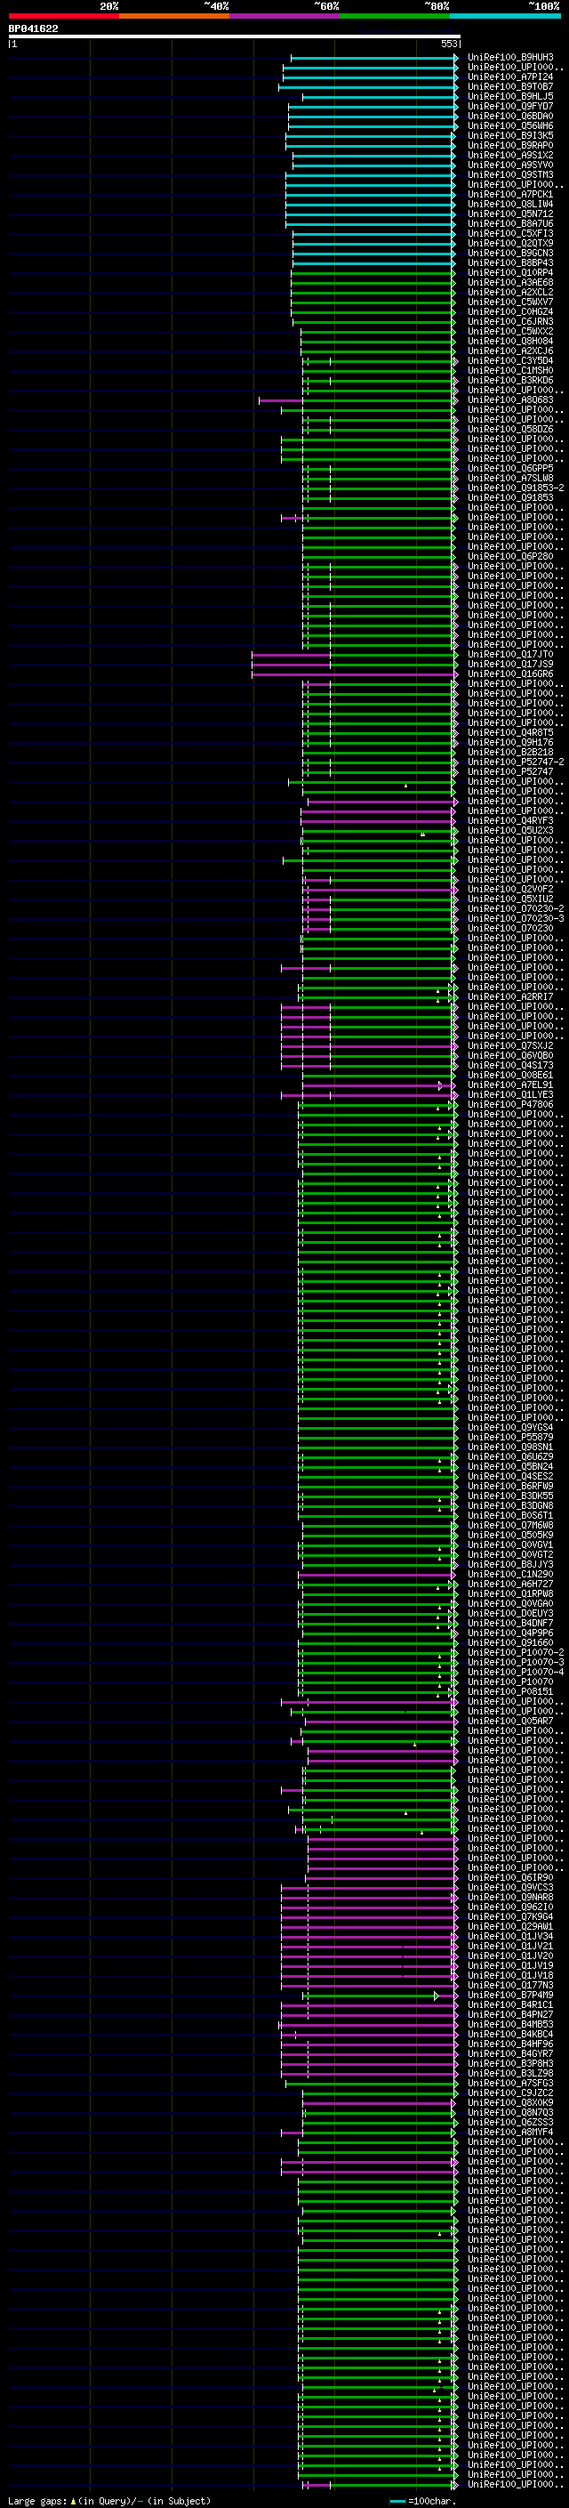Click the orange ~40% identity color band
569x2508 pixels.
(174, 16)
